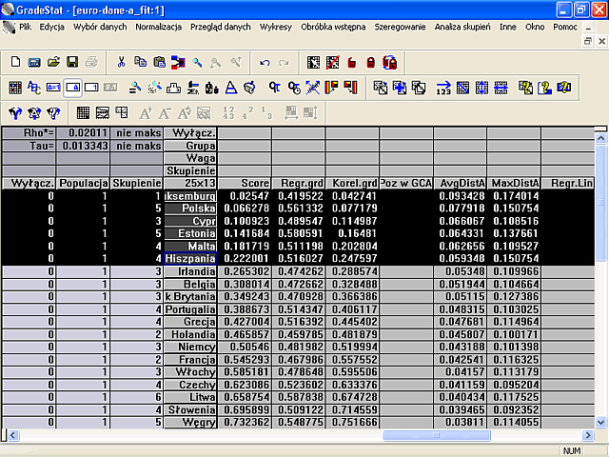This screenshot has width=609, height=457.
Task: Click the blank new document icon
Action: point(15,62)
